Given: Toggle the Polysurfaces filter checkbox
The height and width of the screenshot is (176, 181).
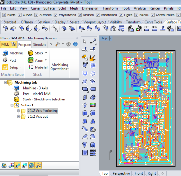Looking at the screenshot, I should (56, 15).
